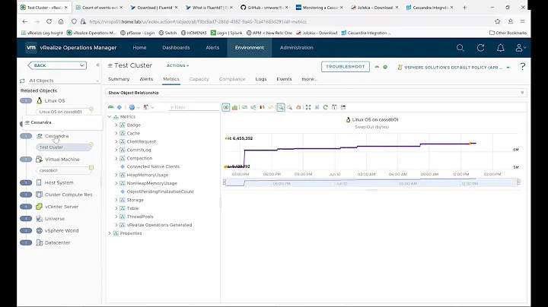Screen dimensions: 548x307
Task: Toggle the units icon in chart toolbar
Action: pos(244,107)
